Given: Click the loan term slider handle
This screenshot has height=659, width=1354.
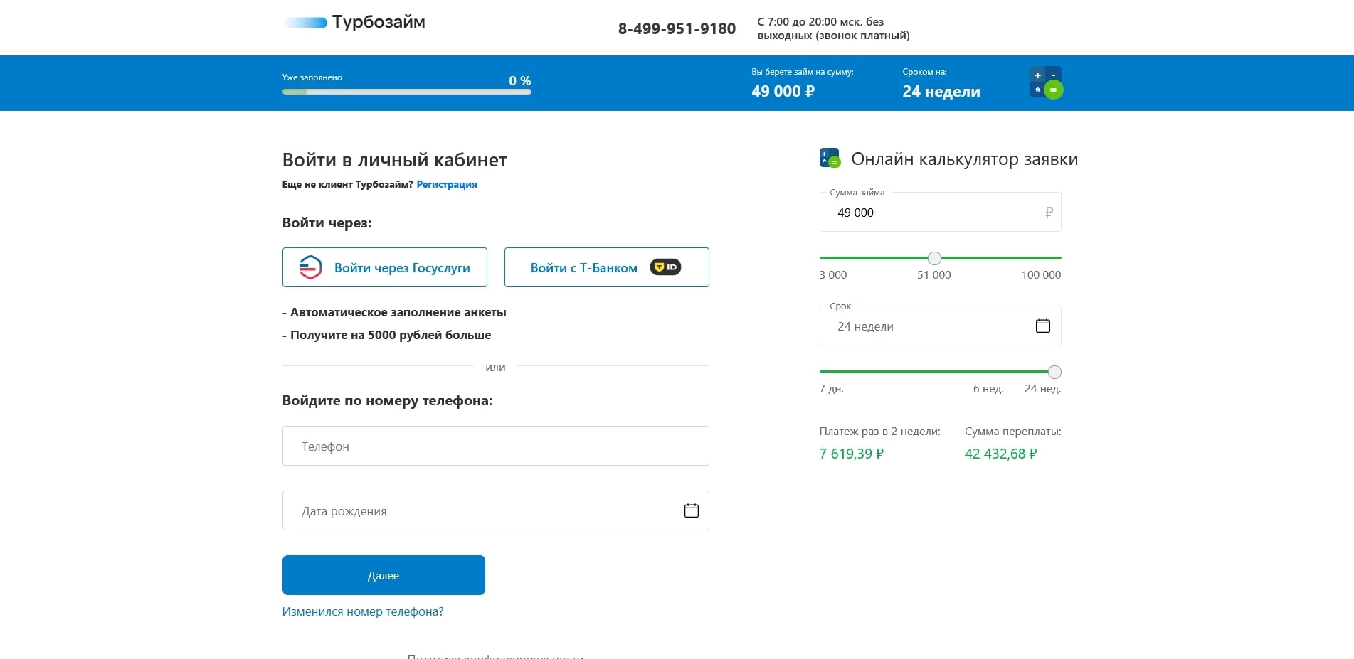Looking at the screenshot, I should pyautogui.click(x=1054, y=372).
